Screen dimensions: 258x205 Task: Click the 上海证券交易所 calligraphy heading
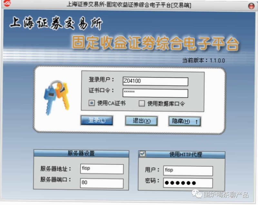click(x=56, y=23)
